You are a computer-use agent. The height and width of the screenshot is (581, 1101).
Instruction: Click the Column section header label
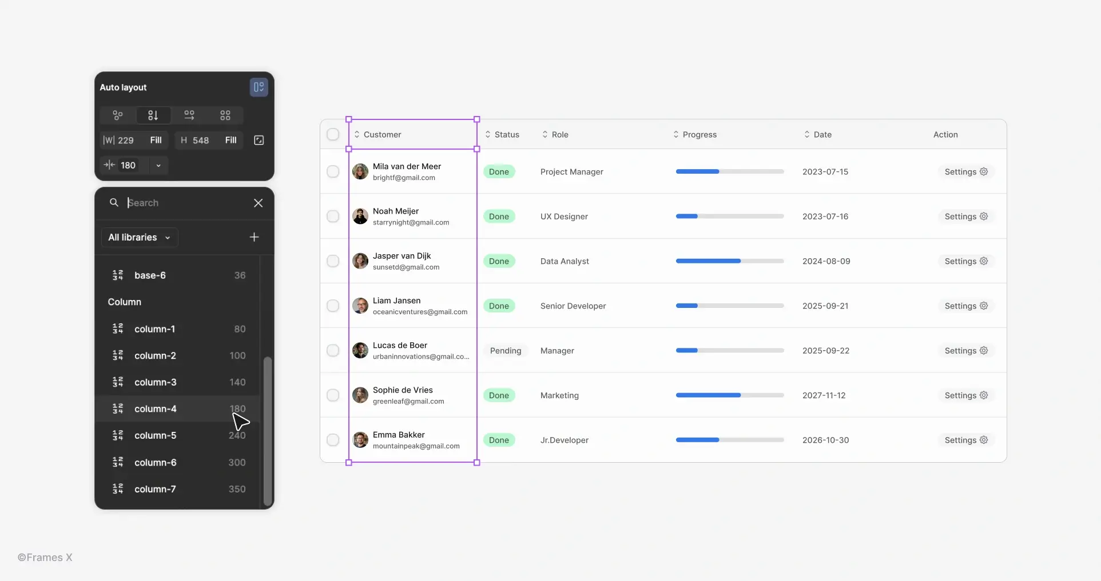(x=125, y=302)
